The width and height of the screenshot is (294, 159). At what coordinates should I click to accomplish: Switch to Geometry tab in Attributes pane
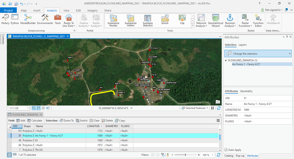point(246,91)
